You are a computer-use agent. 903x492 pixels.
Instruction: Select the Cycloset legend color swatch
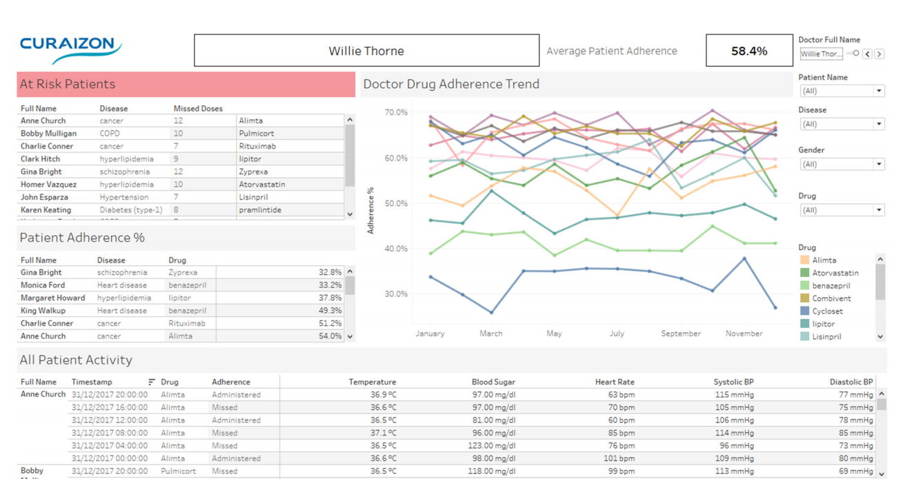(804, 311)
